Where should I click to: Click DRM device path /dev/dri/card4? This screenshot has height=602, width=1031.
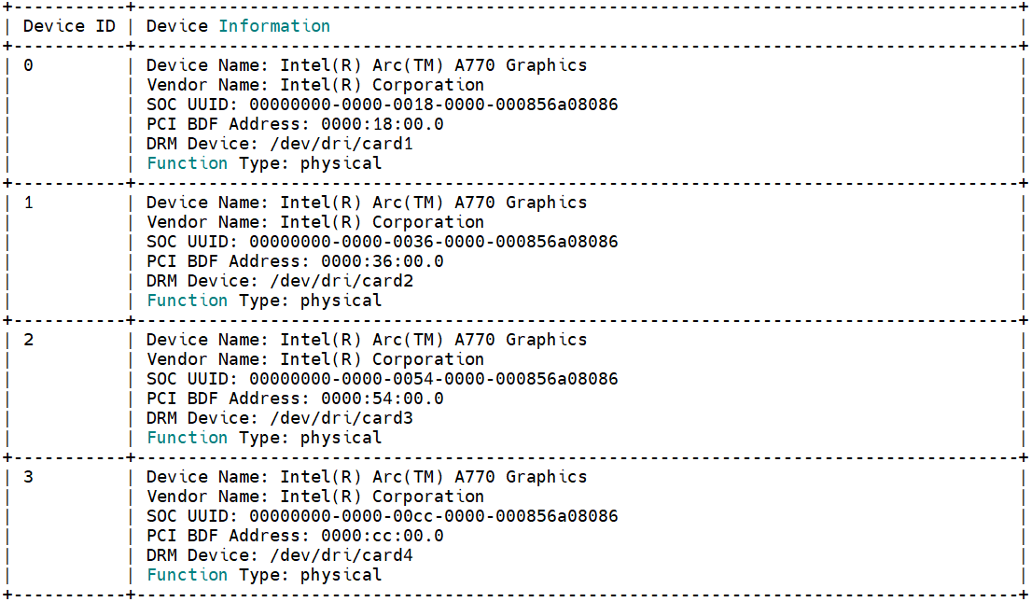tap(341, 555)
